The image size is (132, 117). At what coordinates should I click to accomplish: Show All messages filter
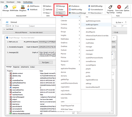click(7, 22)
